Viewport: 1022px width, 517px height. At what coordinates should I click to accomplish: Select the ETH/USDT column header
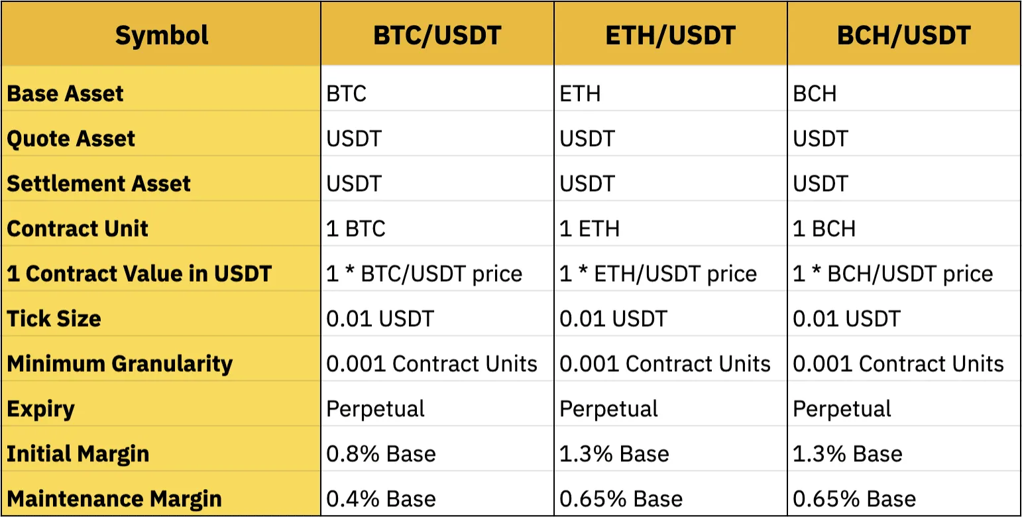671,35
